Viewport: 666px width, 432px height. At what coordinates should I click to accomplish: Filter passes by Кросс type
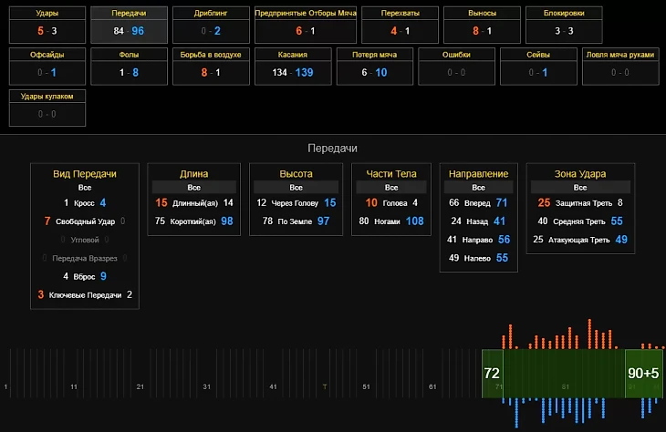click(85, 202)
